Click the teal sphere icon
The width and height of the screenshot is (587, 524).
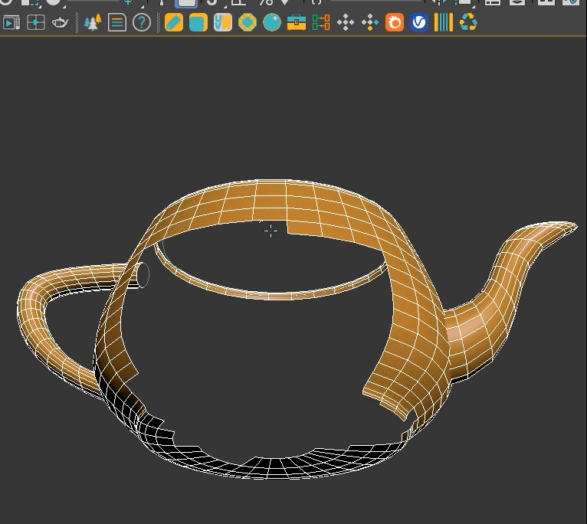(272, 23)
